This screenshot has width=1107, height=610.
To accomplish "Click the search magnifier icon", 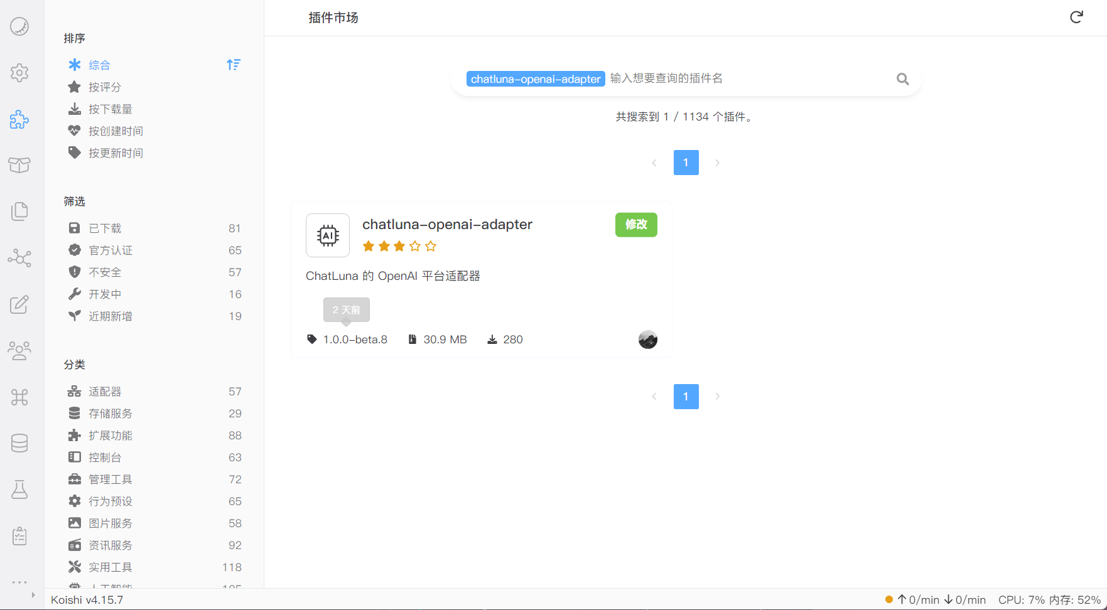I will (x=902, y=79).
